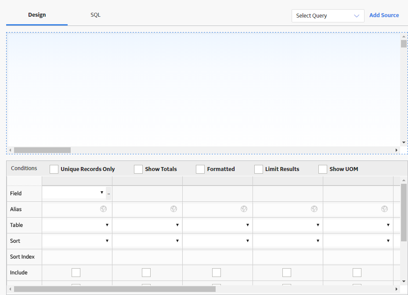
Task: Open the Table dropdown in second column
Action: (147, 225)
